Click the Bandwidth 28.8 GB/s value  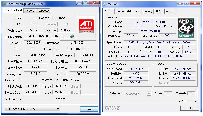[83, 74]
